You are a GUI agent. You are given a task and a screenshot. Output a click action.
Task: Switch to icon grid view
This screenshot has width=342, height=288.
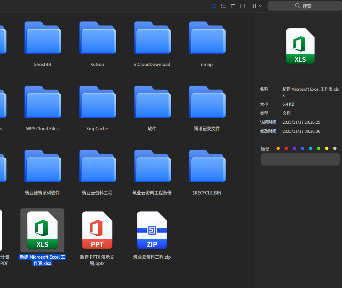pyautogui.click(x=214, y=6)
